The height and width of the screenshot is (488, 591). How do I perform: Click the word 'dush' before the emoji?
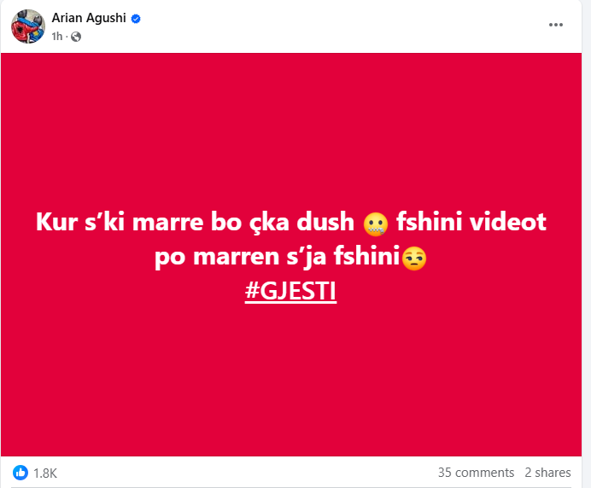(x=325, y=222)
